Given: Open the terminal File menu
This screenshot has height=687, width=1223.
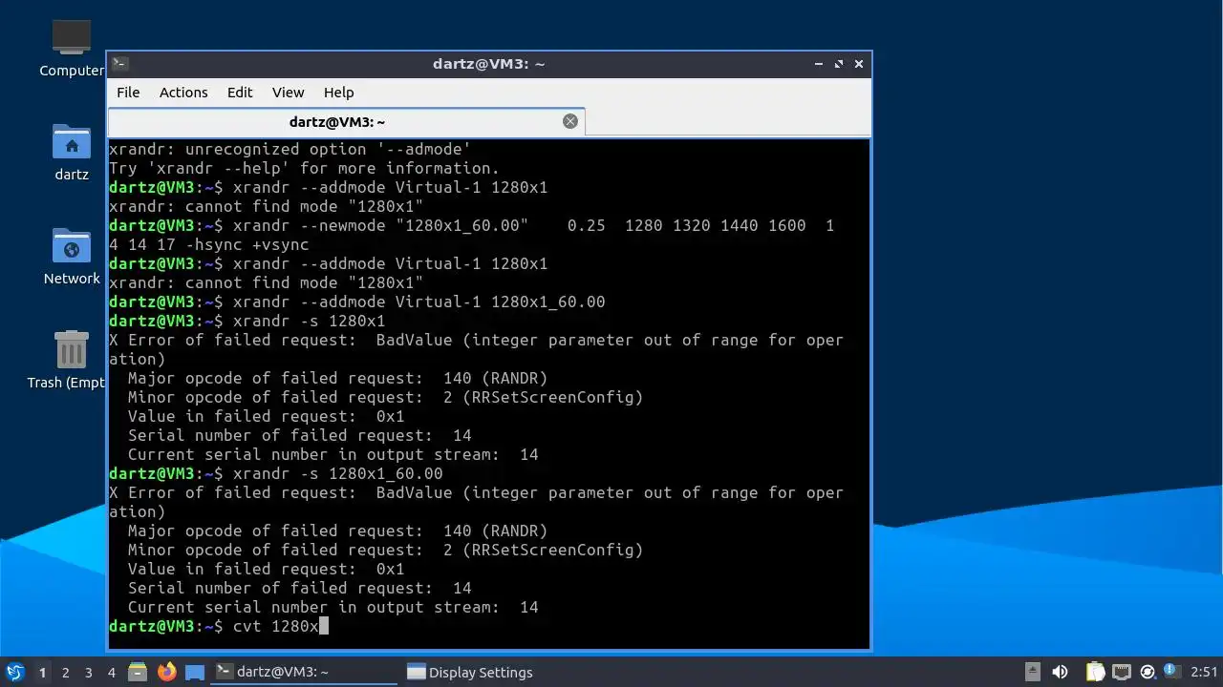Looking at the screenshot, I should click(128, 93).
